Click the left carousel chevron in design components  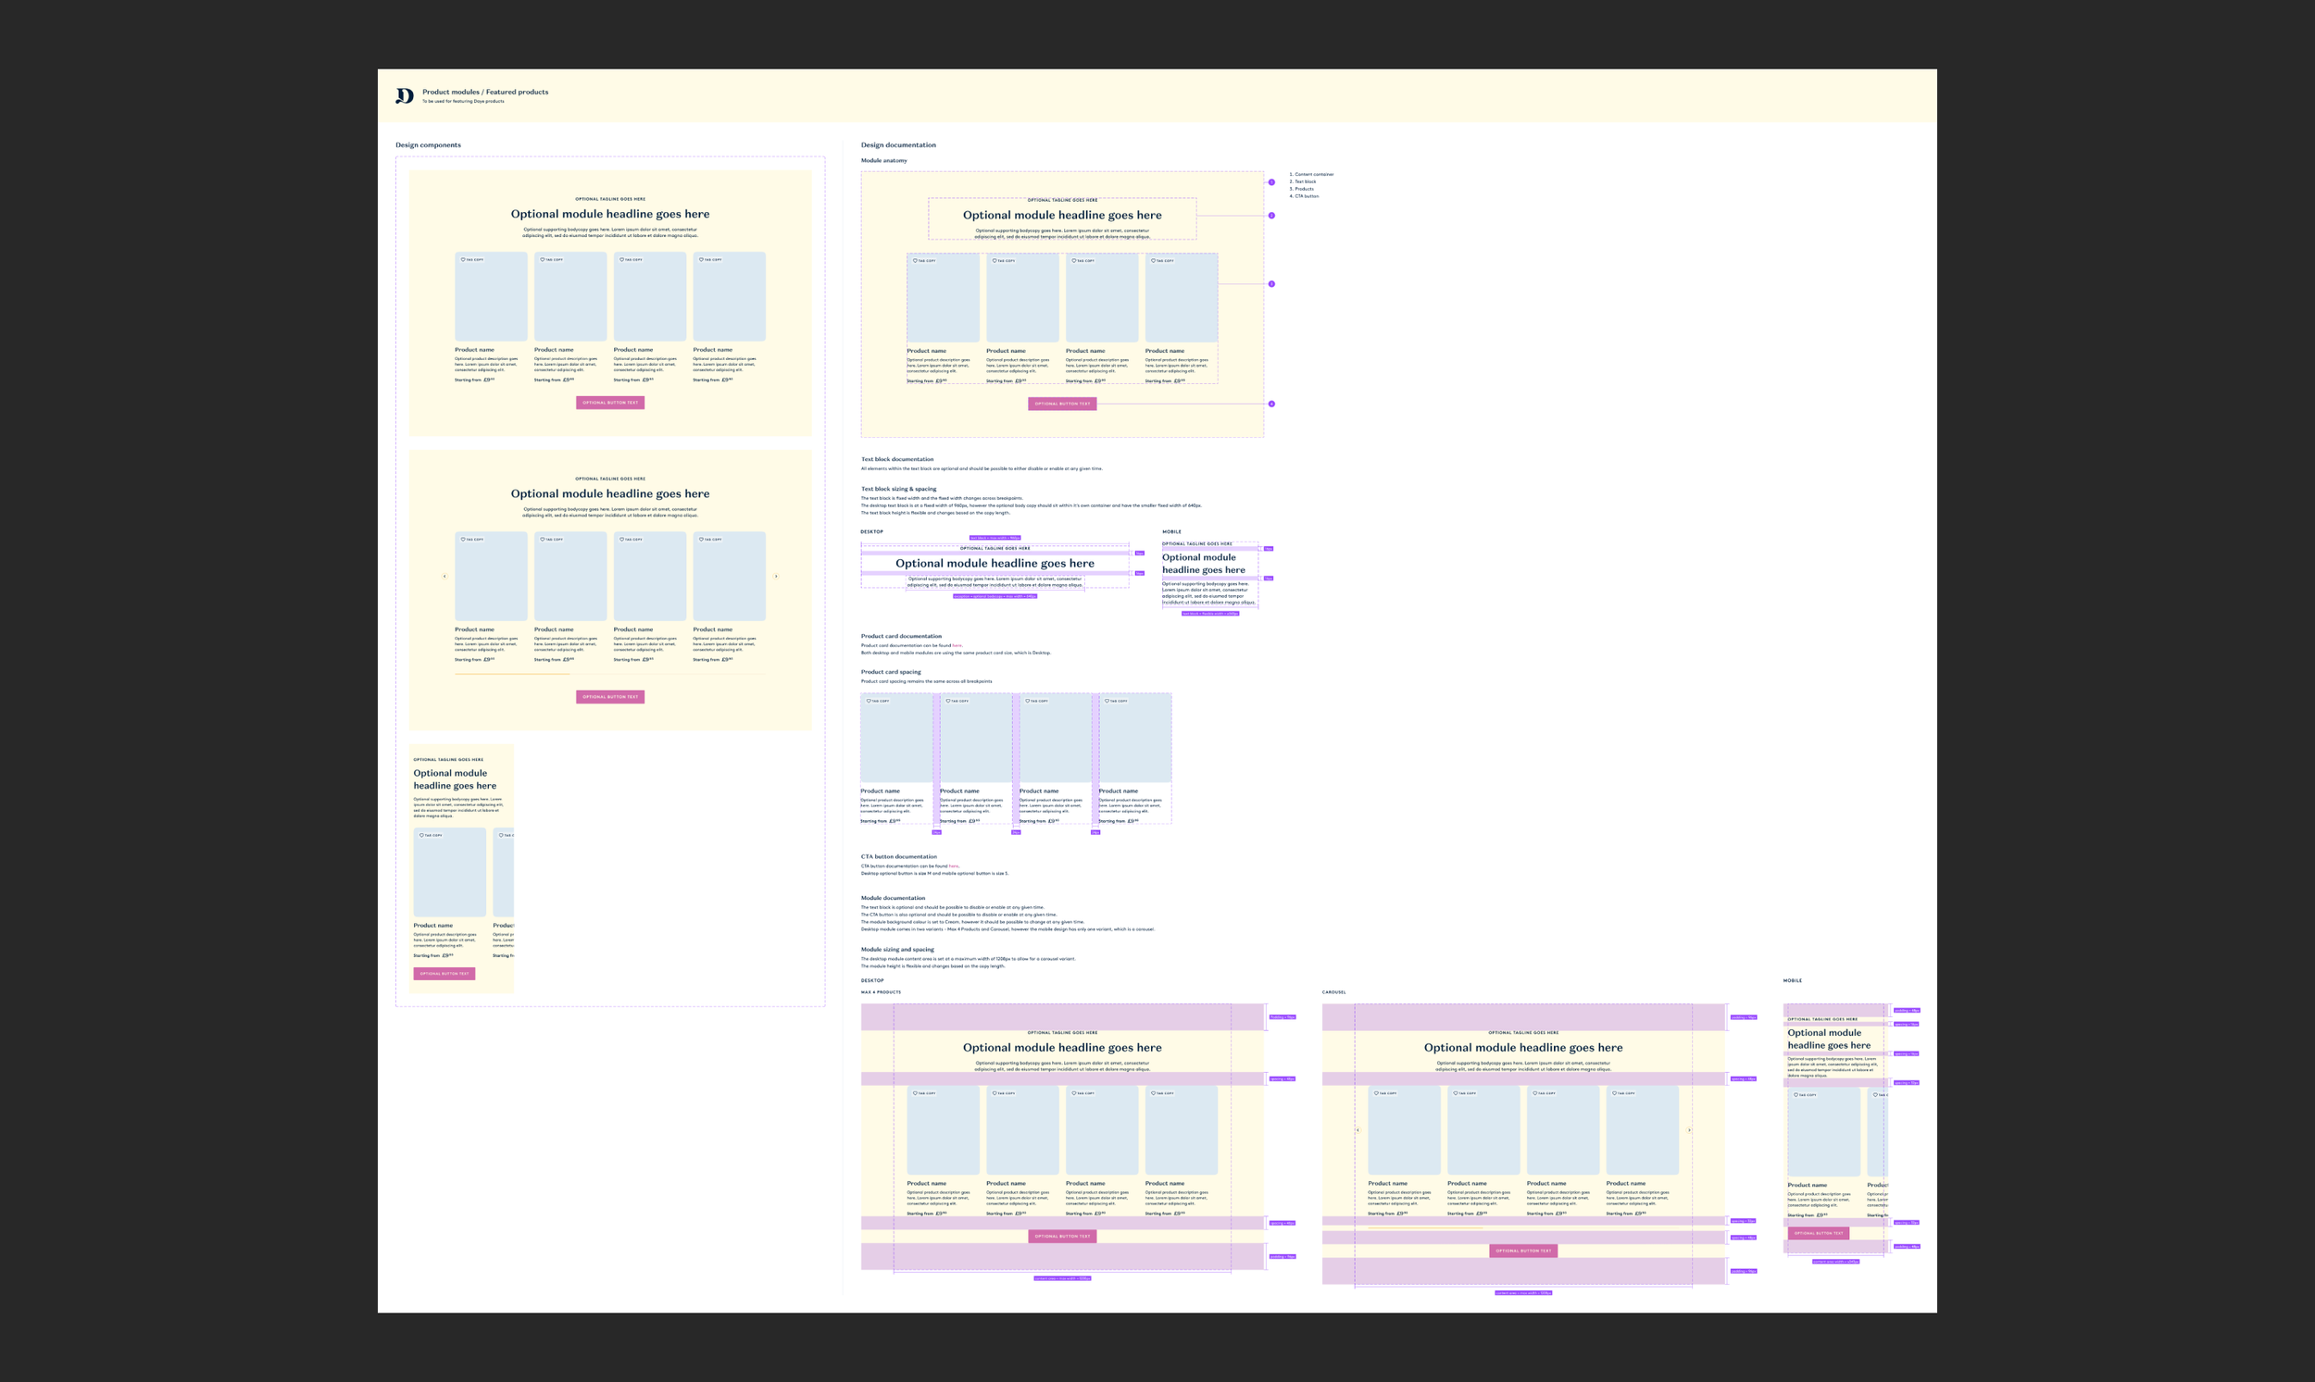445,576
